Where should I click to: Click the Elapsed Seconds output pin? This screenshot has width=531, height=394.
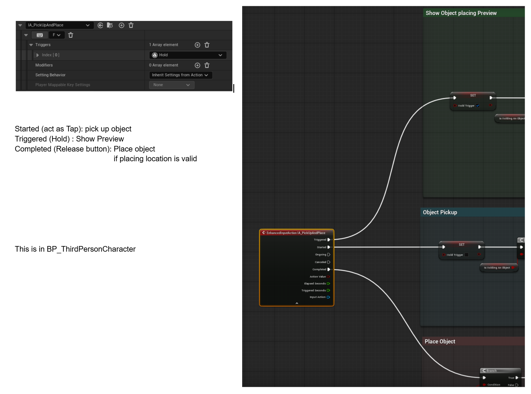(328, 284)
